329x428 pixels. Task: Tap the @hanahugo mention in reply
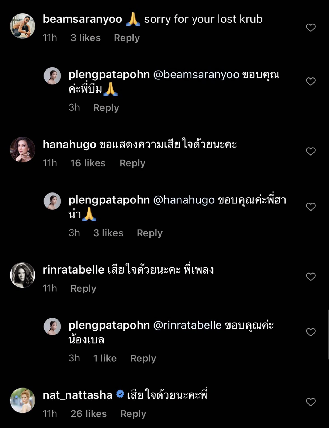(184, 200)
